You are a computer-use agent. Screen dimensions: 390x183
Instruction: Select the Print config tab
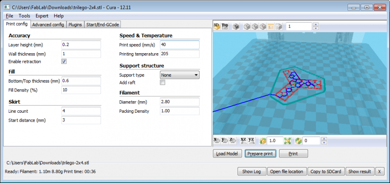tap(17, 24)
